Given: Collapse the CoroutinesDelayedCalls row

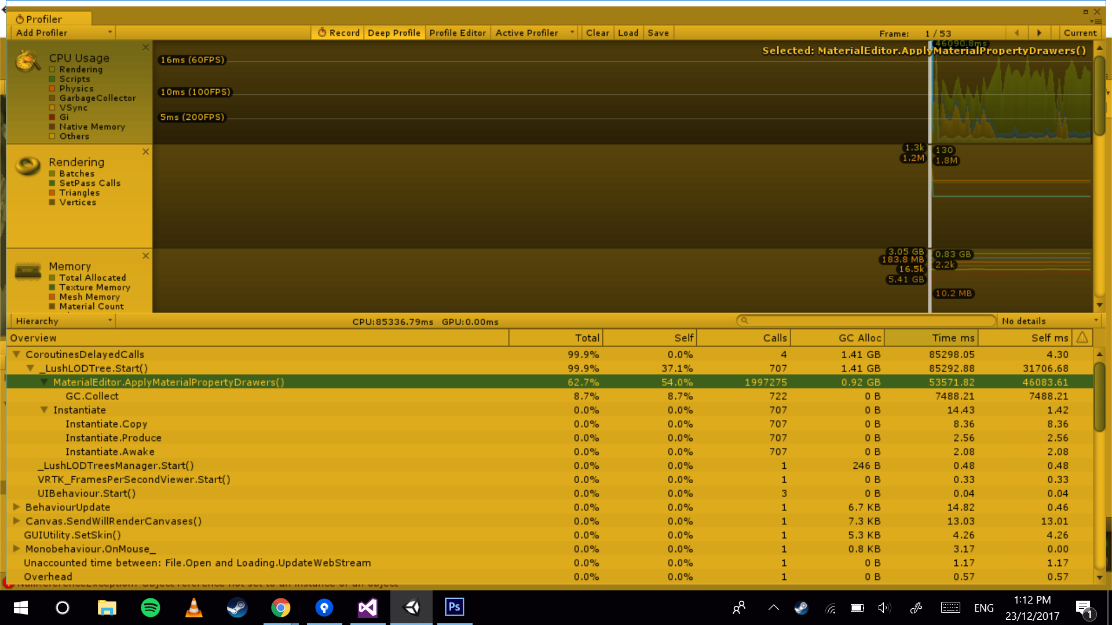Looking at the screenshot, I should pos(17,354).
